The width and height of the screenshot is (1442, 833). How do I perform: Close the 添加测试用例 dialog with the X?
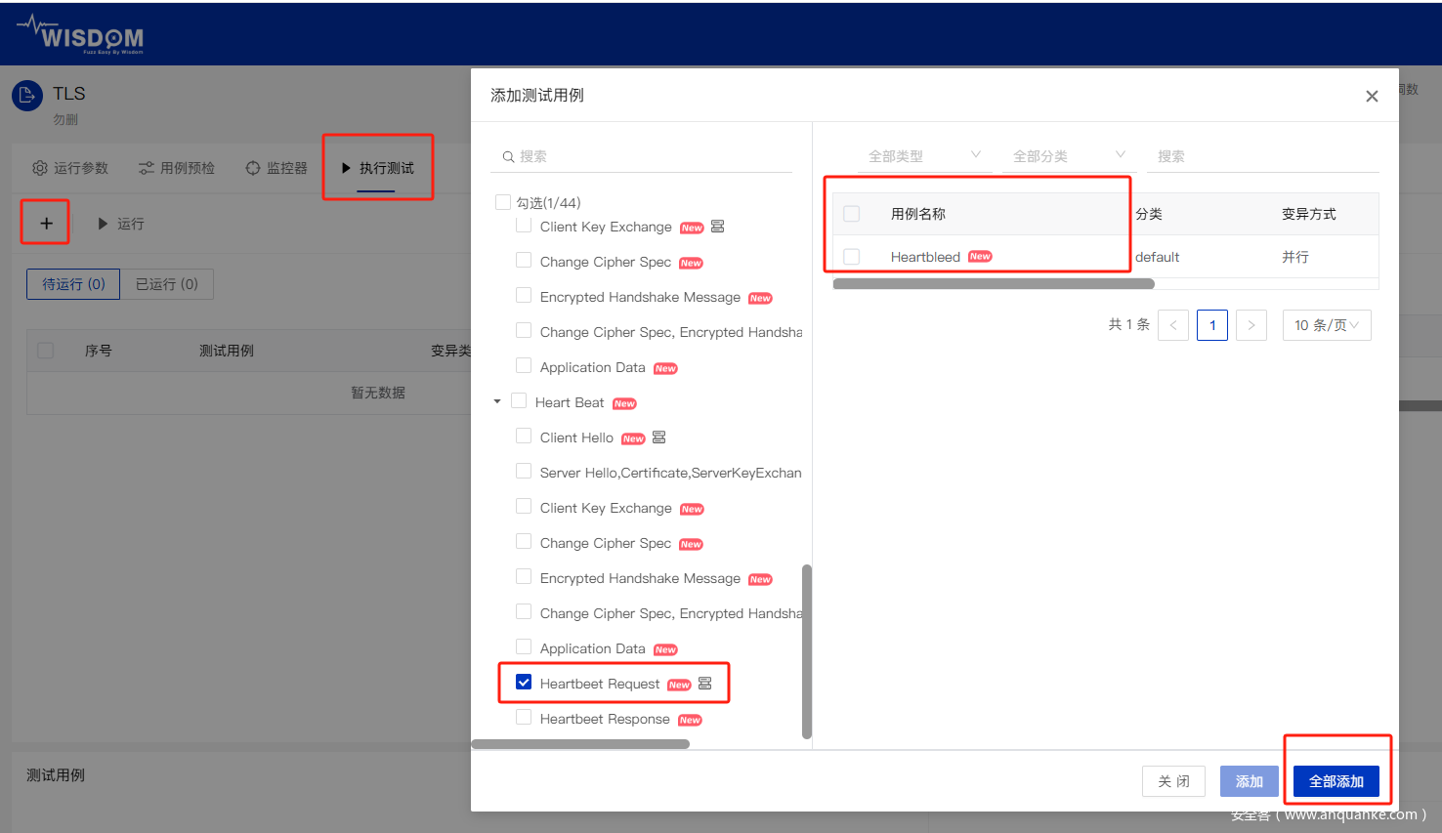pyautogui.click(x=1372, y=96)
